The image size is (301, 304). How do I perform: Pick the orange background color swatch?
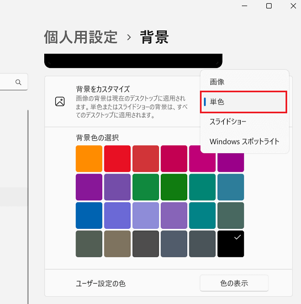89,159
